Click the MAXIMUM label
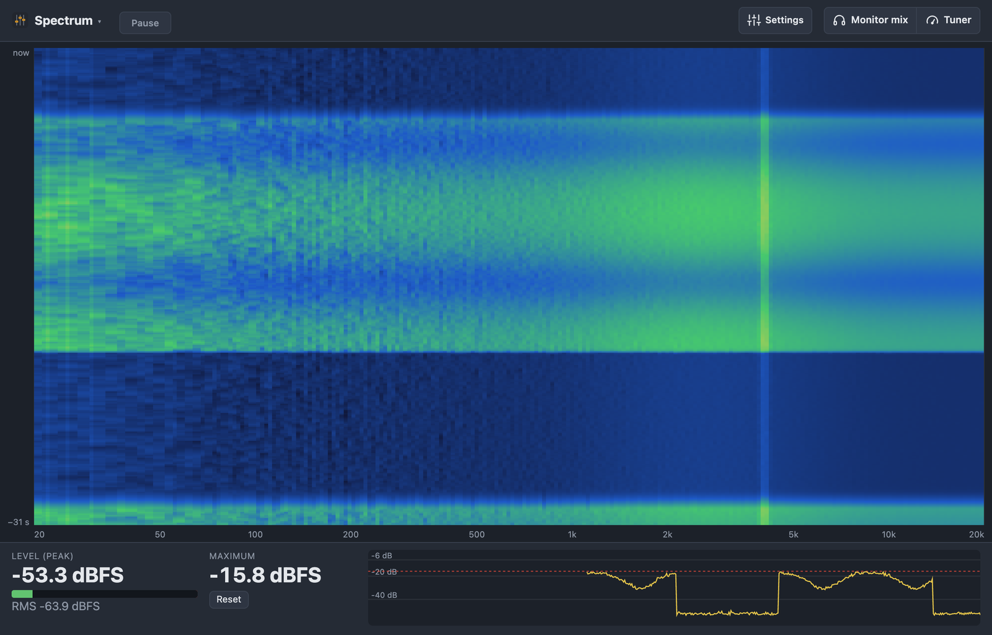Screen dimensions: 992x635 [232, 556]
